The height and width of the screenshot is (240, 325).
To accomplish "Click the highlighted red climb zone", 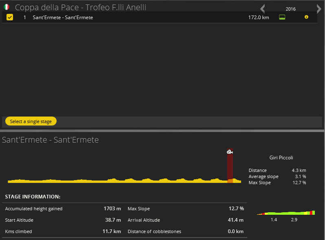I will tap(230, 167).
